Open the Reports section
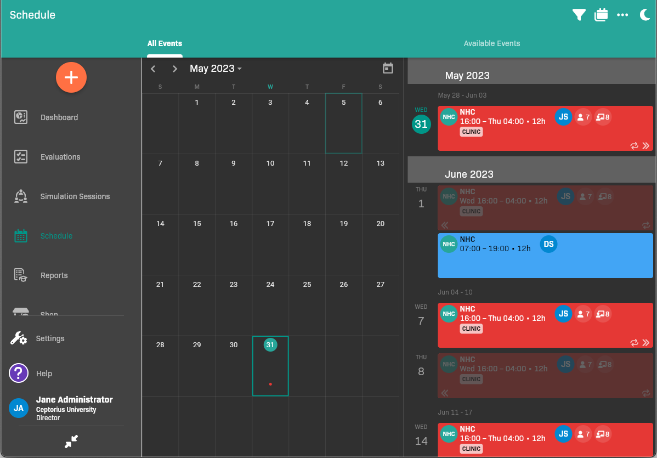This screenshot has width=657, height=458. click(54, 275)
